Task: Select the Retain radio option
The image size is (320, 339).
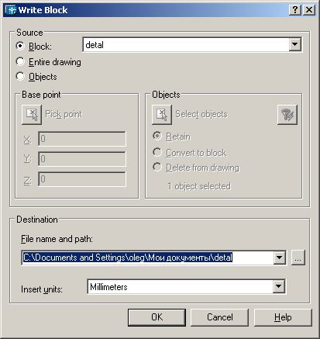Action: click(157, 136)
